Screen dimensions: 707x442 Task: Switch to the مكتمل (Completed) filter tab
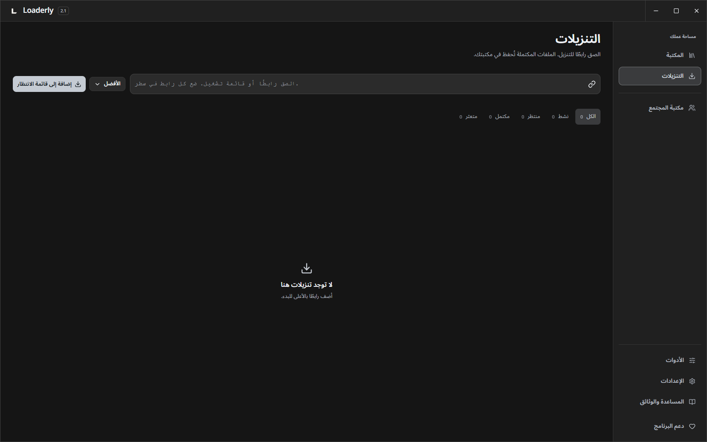tap(499, 117)
